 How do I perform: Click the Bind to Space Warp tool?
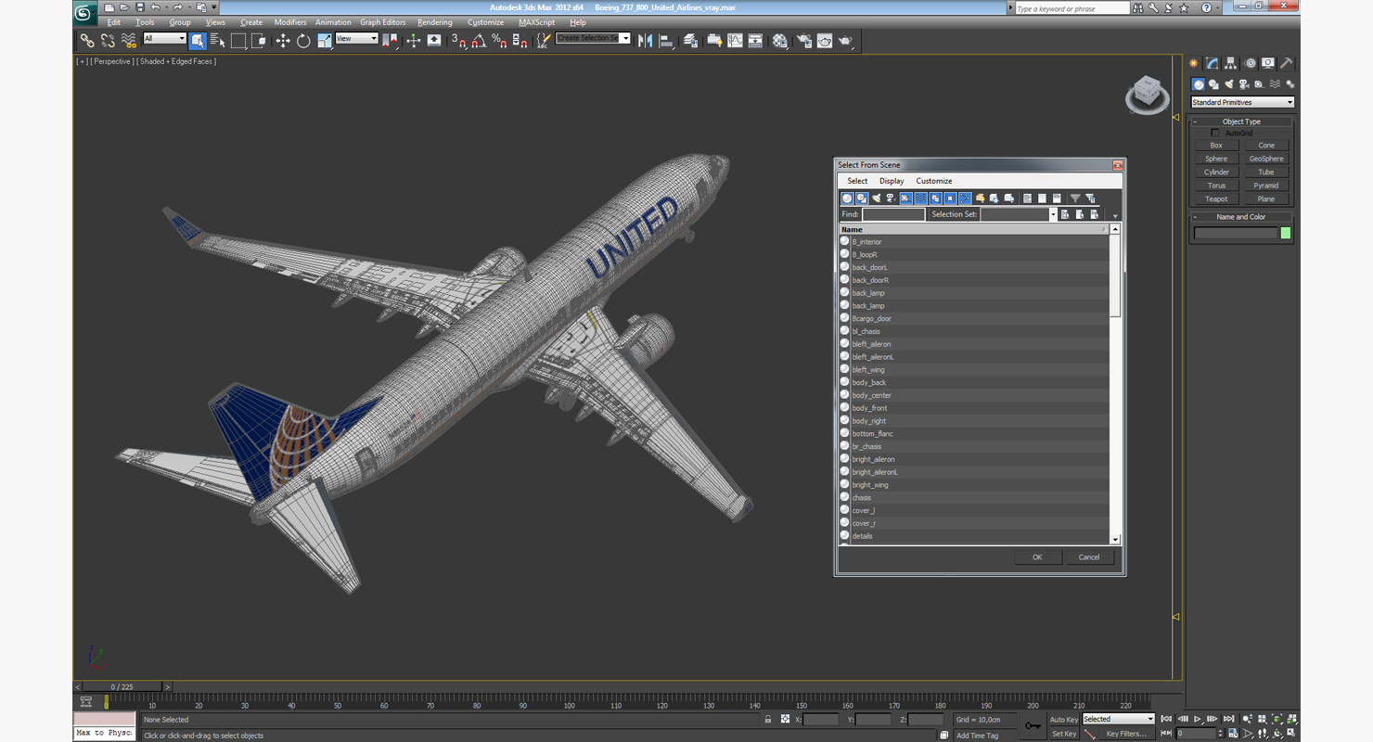tap(129, 40)
